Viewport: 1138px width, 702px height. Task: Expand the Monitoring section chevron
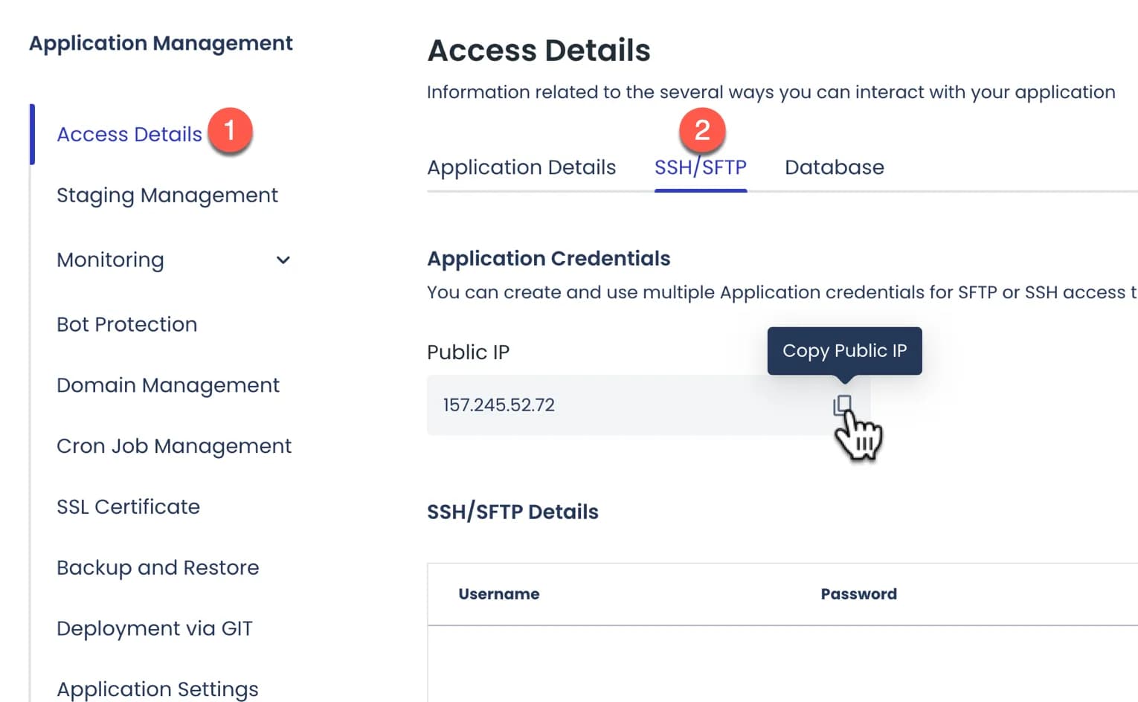click(x=282, y=260)
